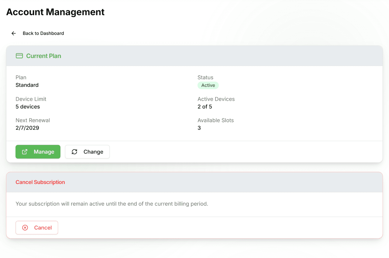Click the circular refresh icon in Change button

74,152
